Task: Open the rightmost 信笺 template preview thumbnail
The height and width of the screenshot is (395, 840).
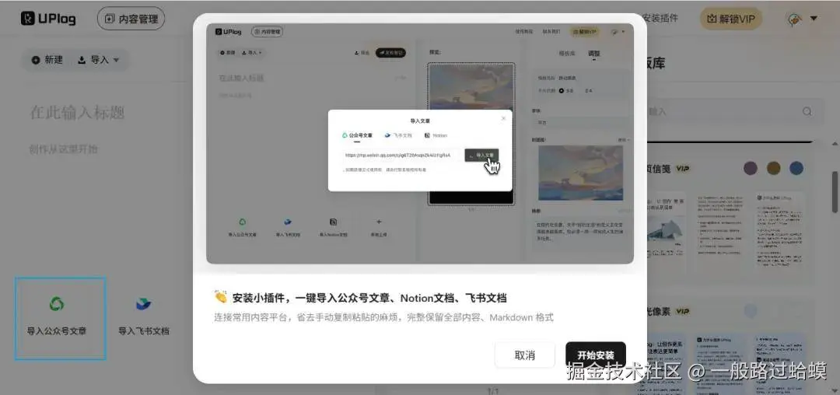Action: tap(779, 231)
